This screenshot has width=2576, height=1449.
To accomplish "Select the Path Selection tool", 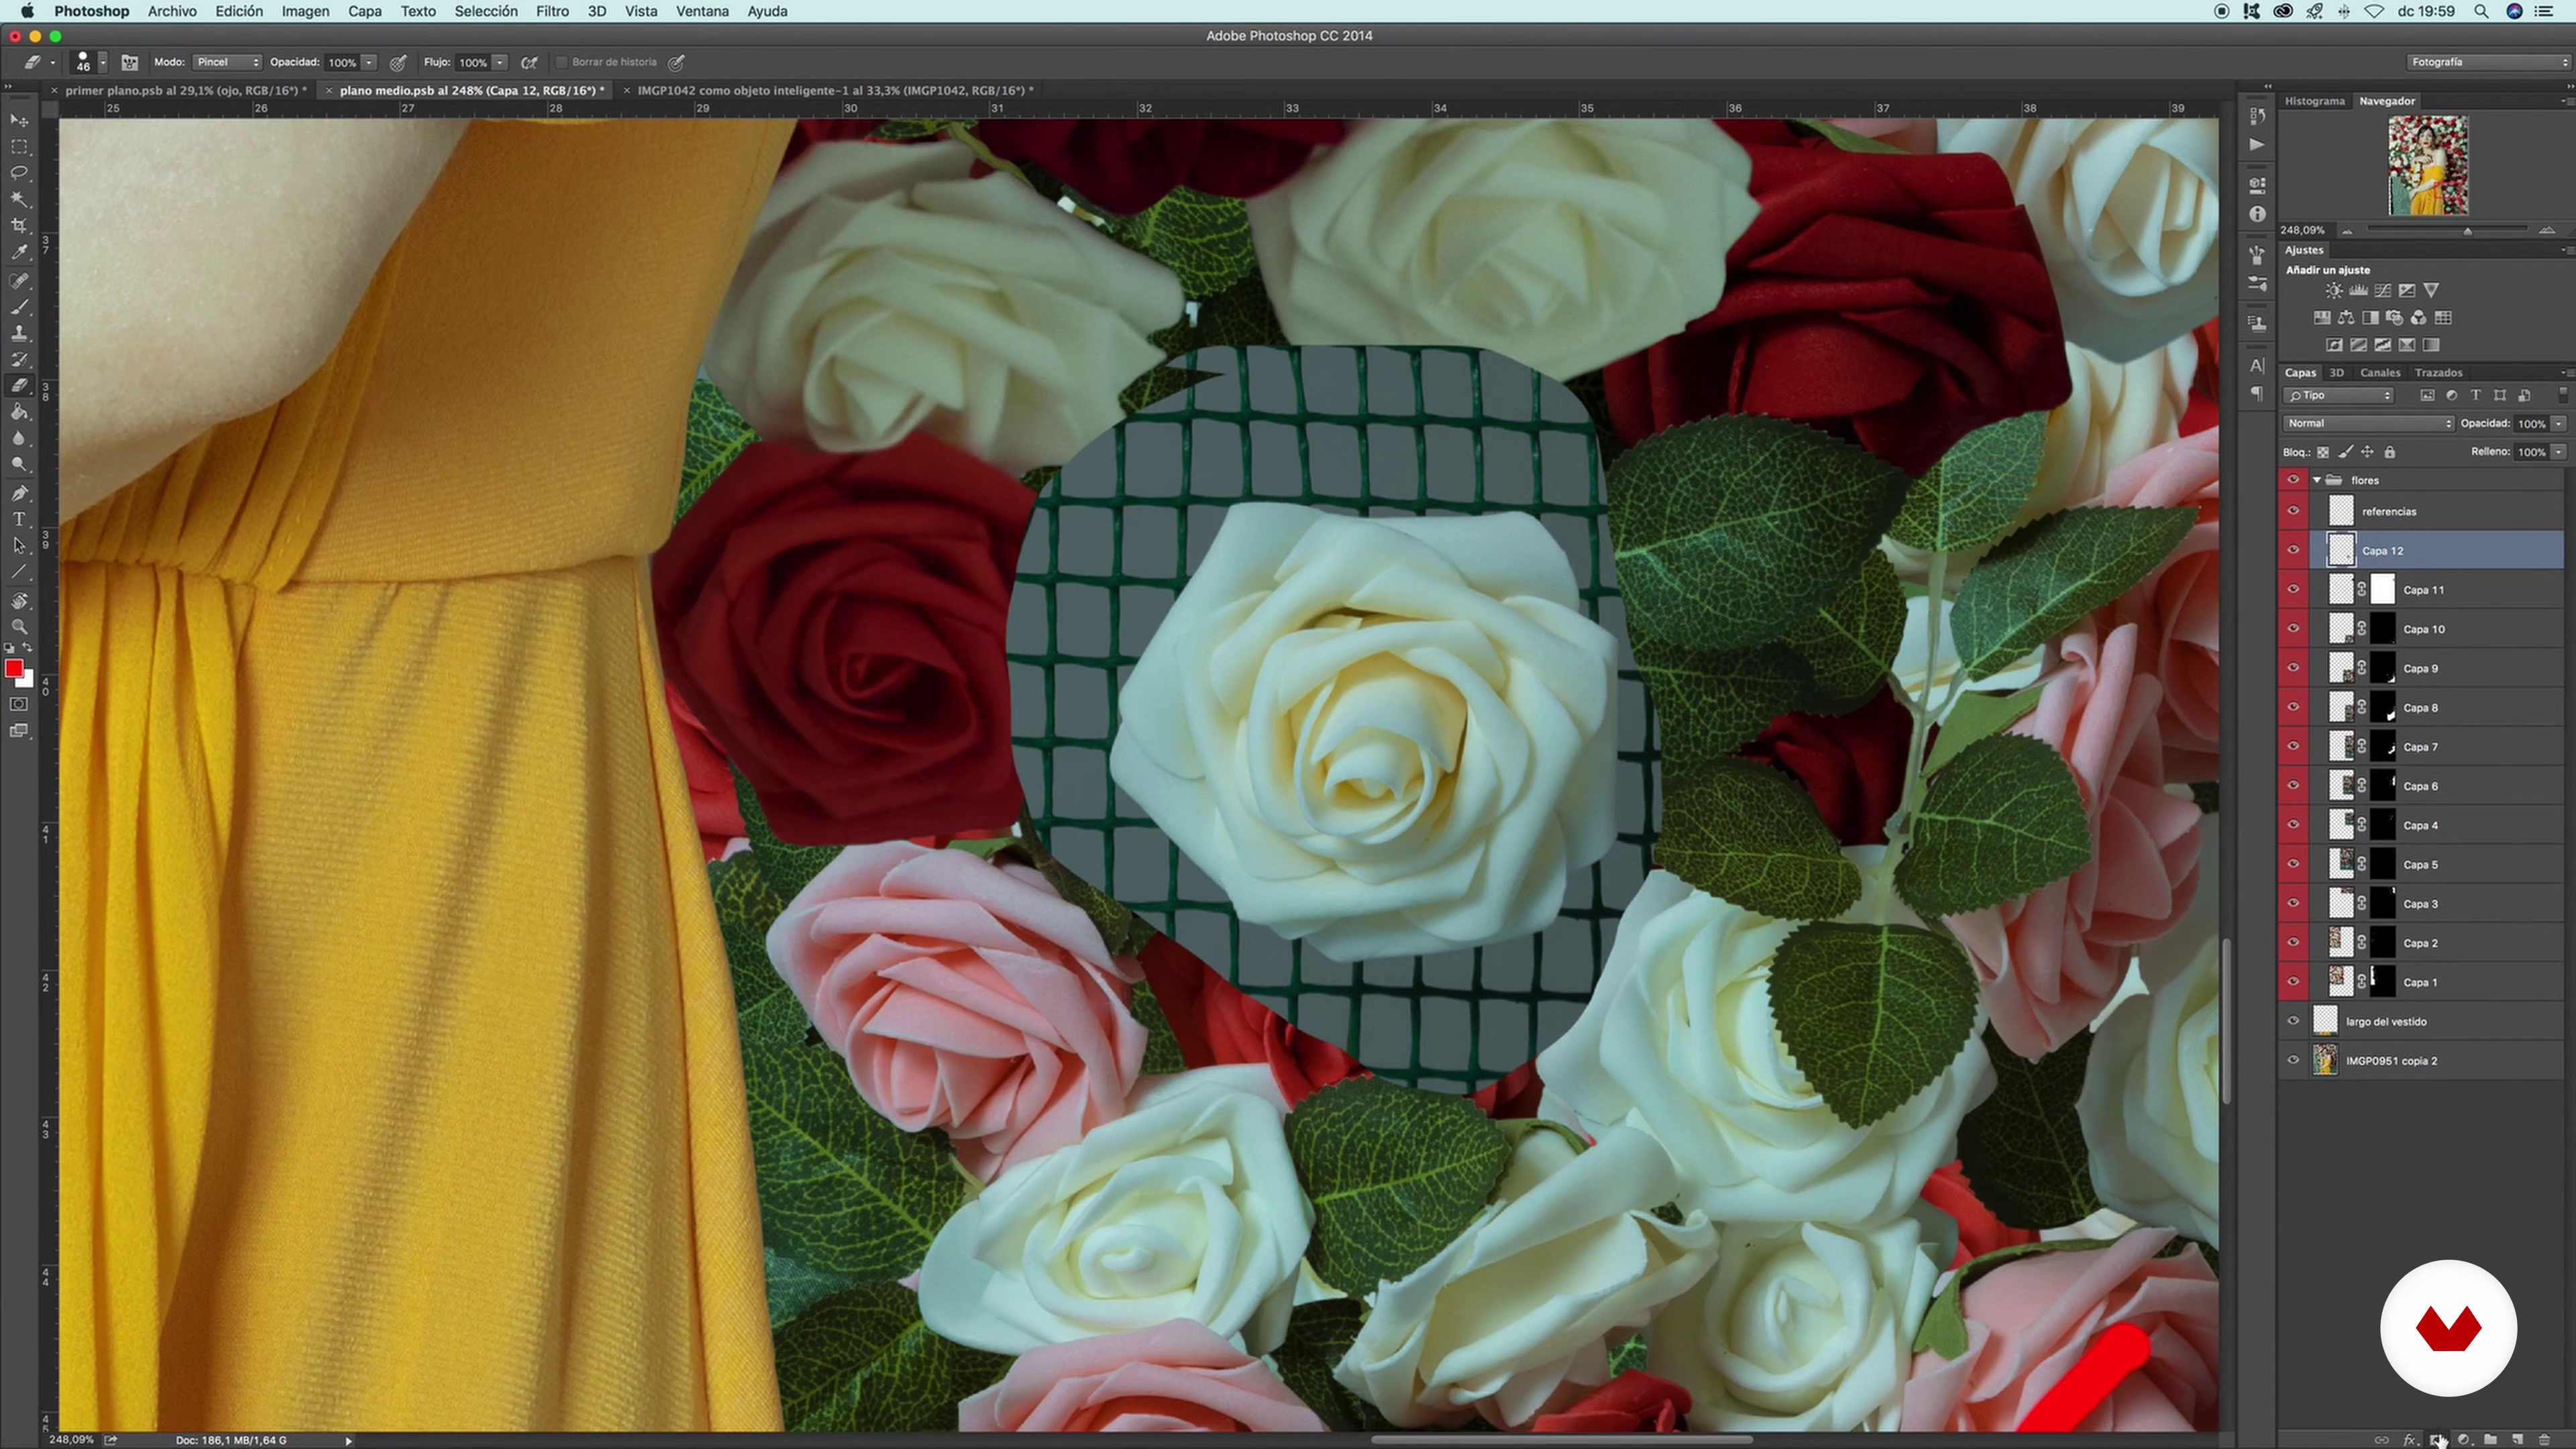I will [x=19, y=546].
